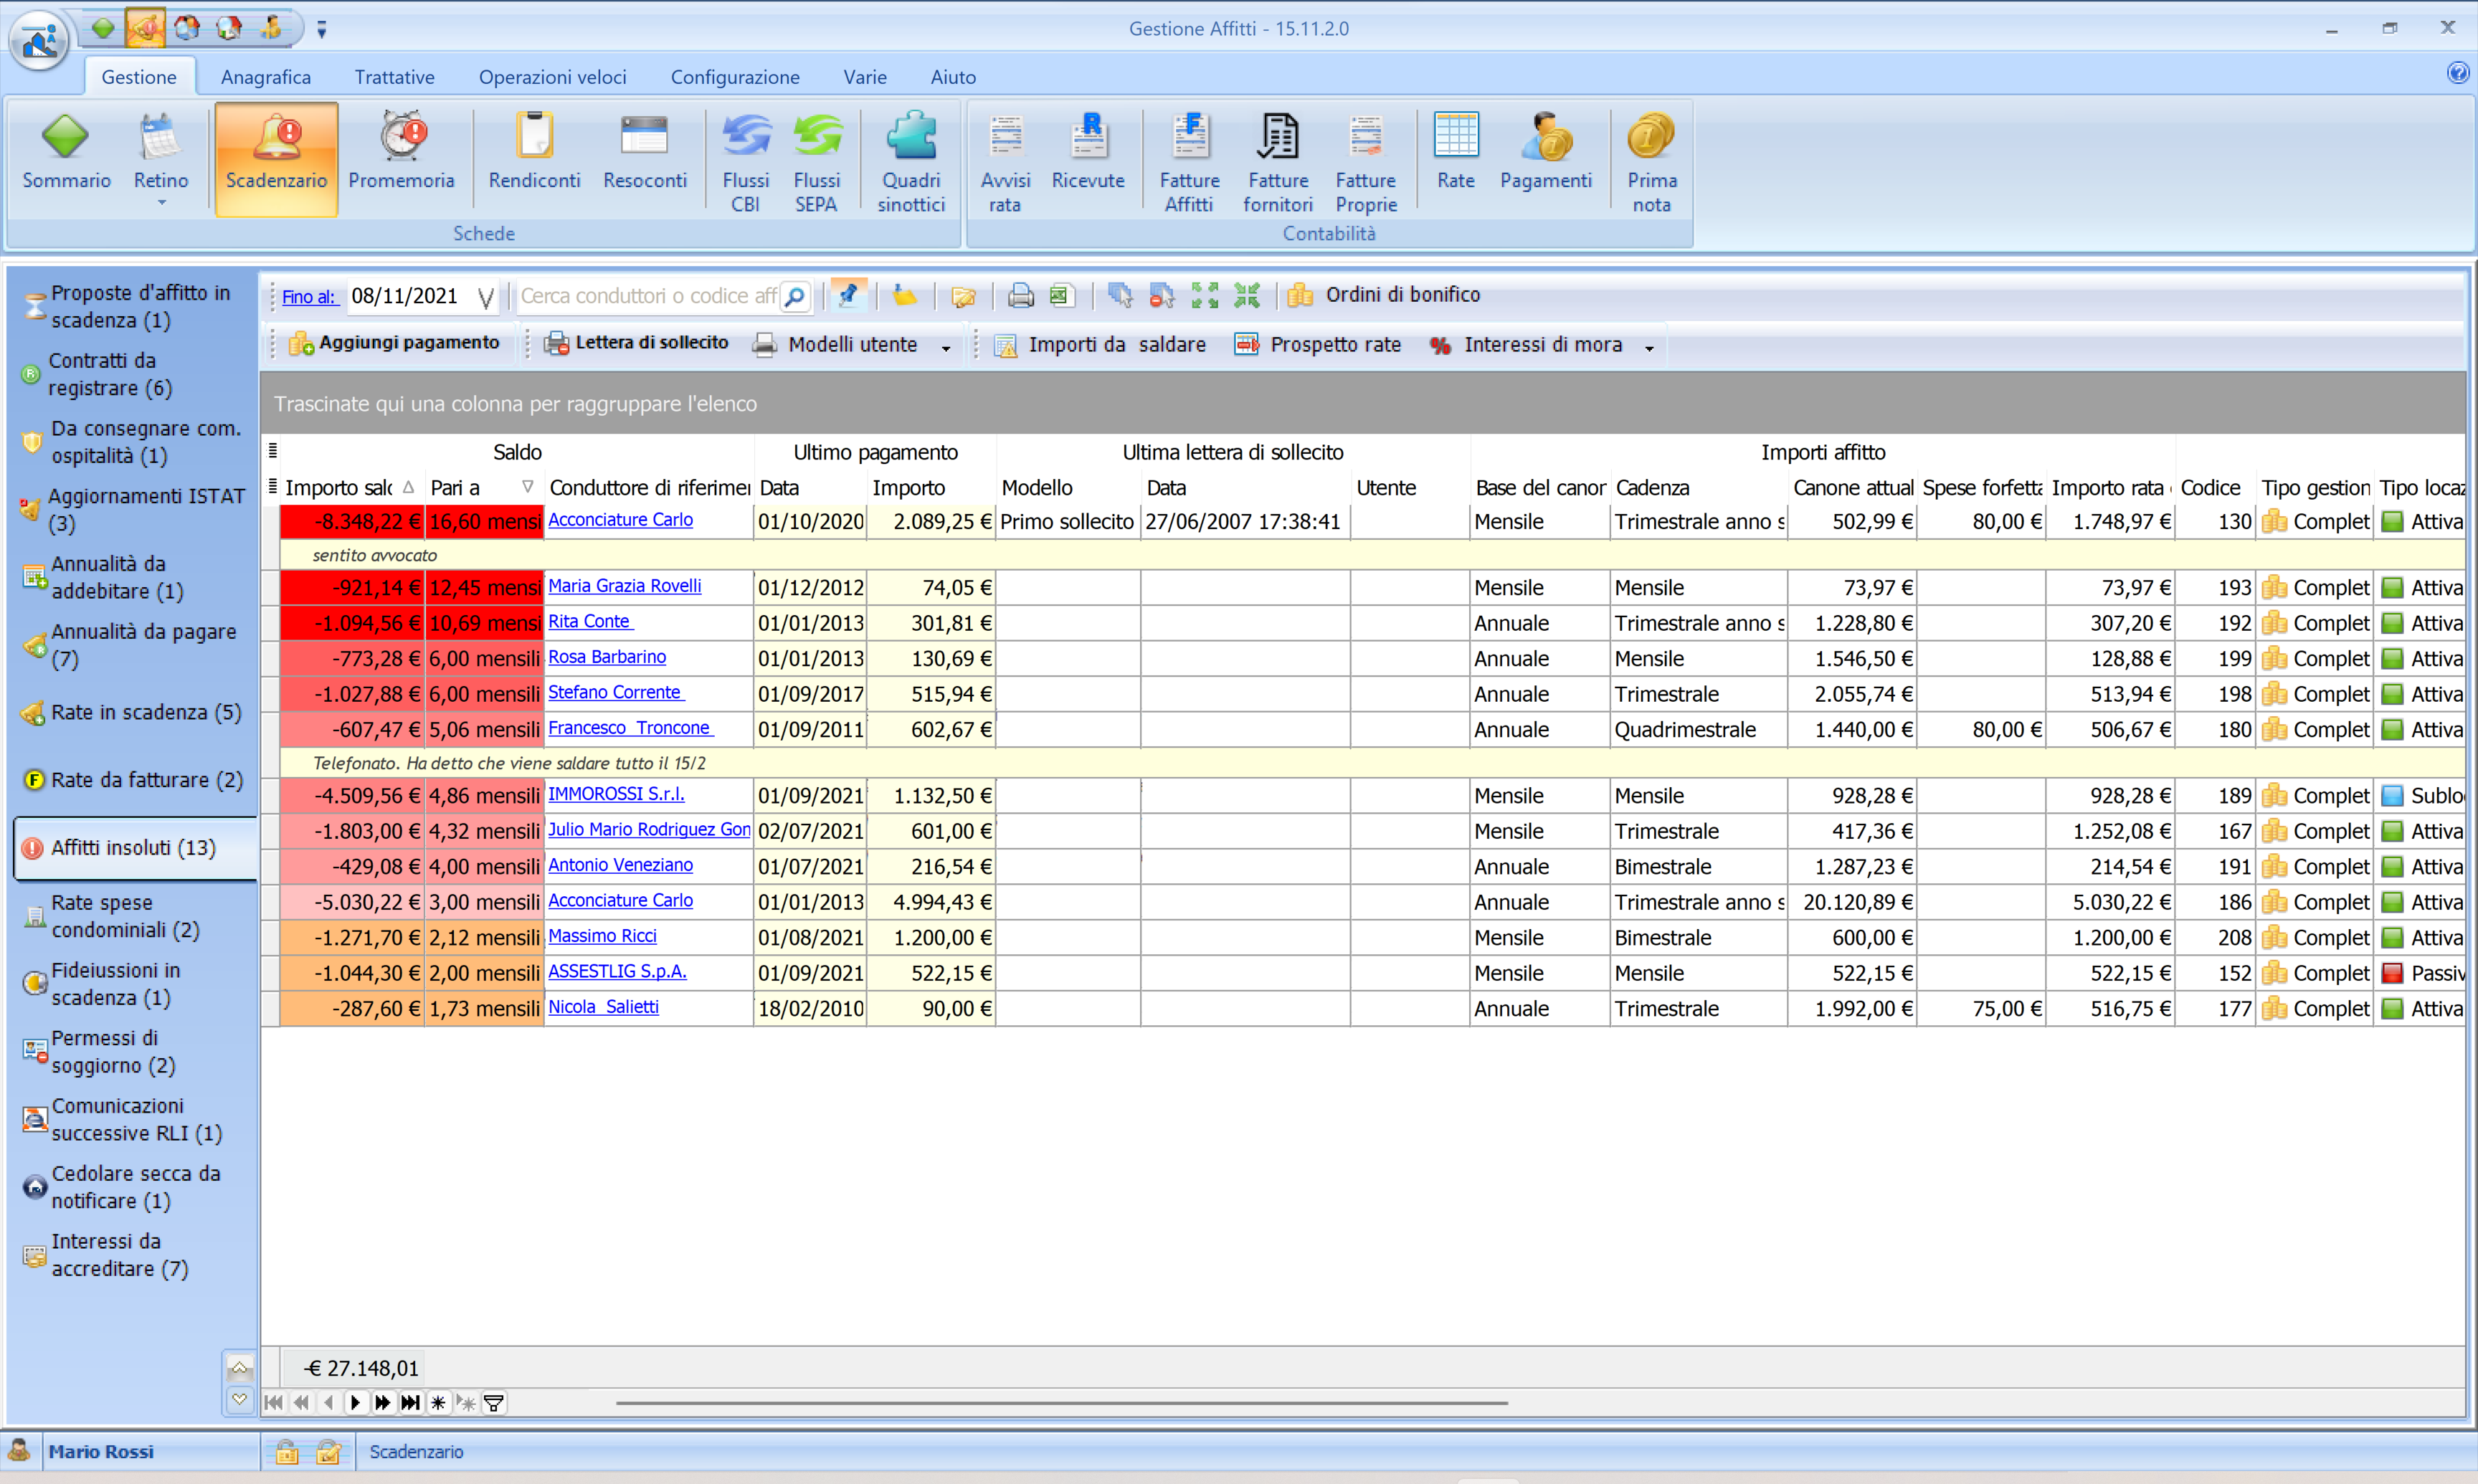Click sidebar down chevron button
Screen dimensions: 2478x1484
click(x=239, y=1399)
